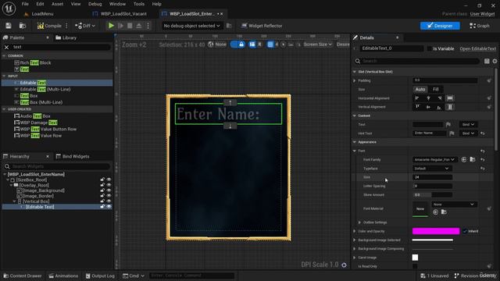Screen dimensions: 500x281
Task: Open the Typeface dropdown
Action: pos(431,169)
